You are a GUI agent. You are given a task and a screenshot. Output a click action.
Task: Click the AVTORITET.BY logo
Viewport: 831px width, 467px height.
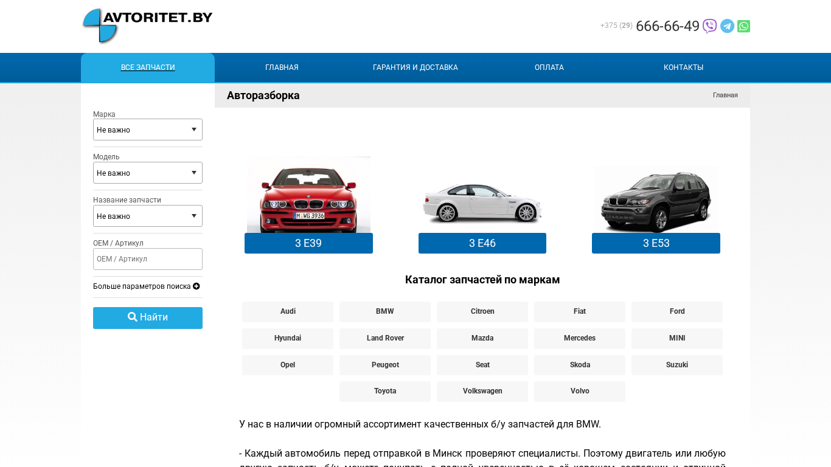pyautogui.click(x=147, y=26)
